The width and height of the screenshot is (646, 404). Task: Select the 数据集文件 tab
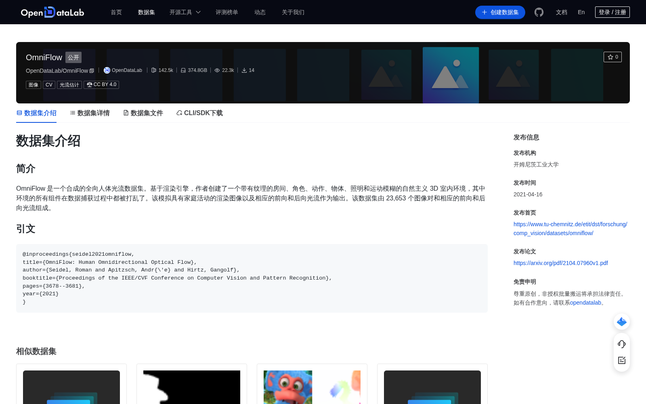[143, 113]
